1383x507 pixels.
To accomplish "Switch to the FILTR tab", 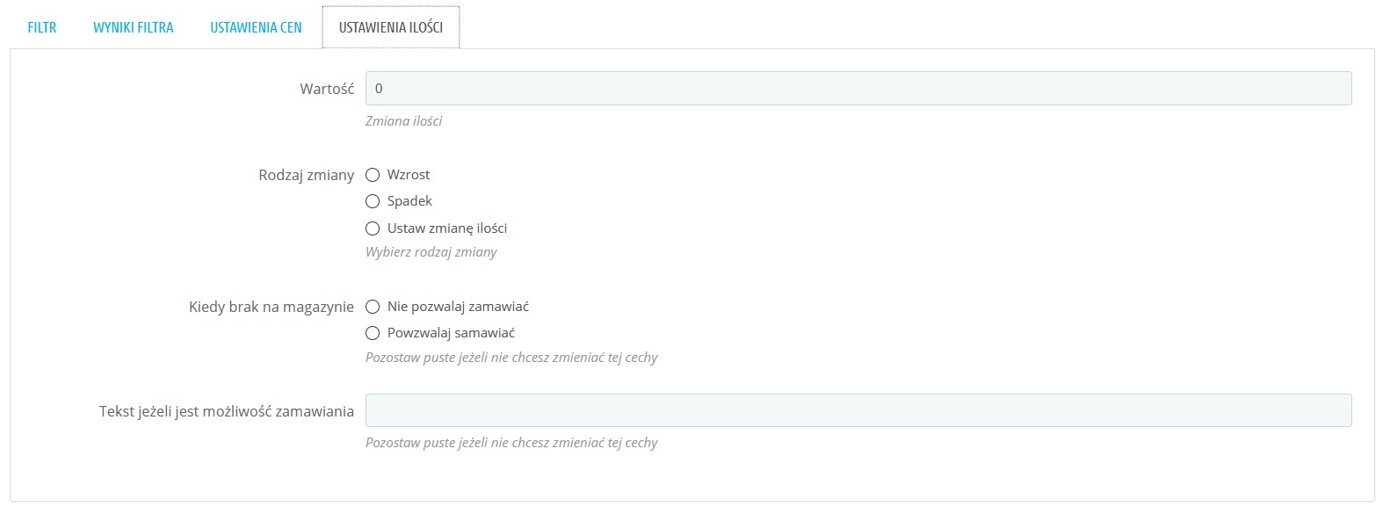I will pyautogui.click(x=42, y=27).
